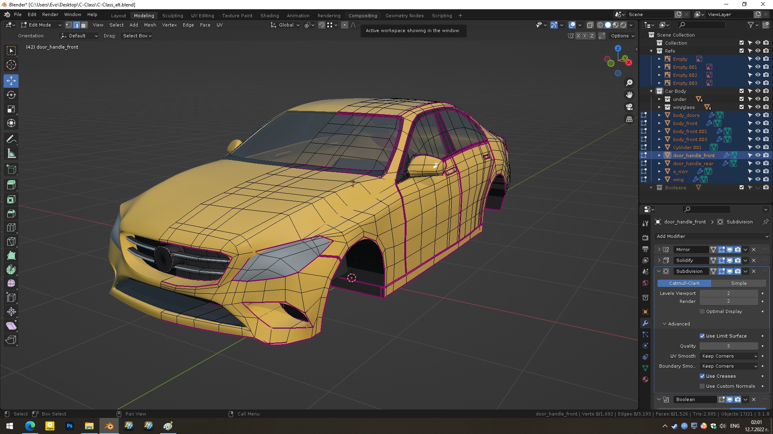Viewport: 773px width, 434px height.
Task: Select the Knife tool in toolbar
Action: point(11,242)
